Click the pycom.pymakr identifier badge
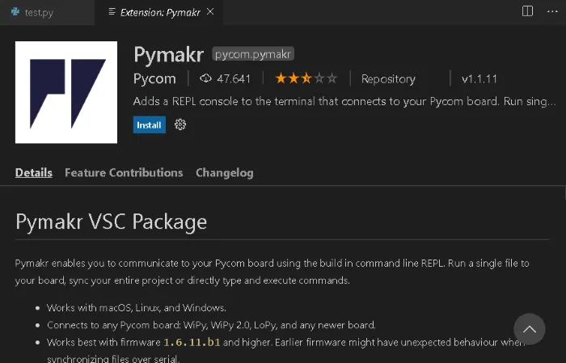This screenshot has height=363, width=566. point(253,54)
